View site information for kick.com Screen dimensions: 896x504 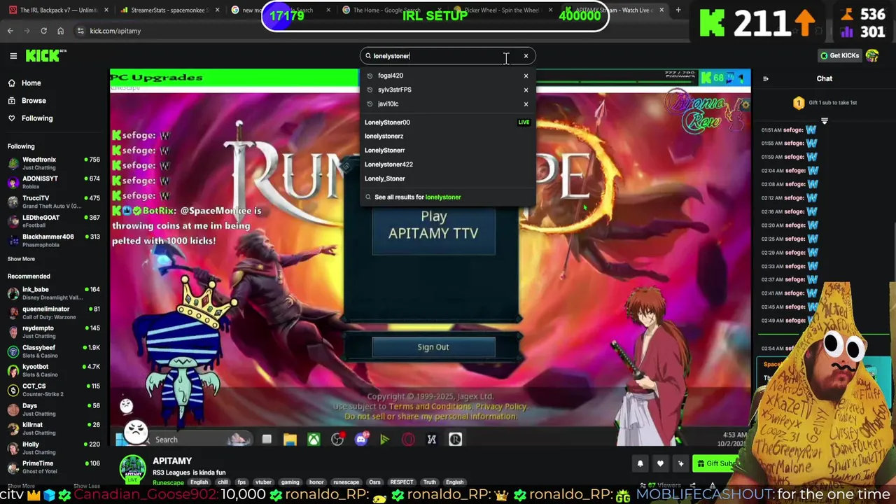click(x=80, y=31)
